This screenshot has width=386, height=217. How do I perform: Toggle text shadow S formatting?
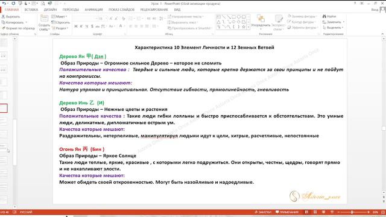pyautogui.click(x=92, y=26)
